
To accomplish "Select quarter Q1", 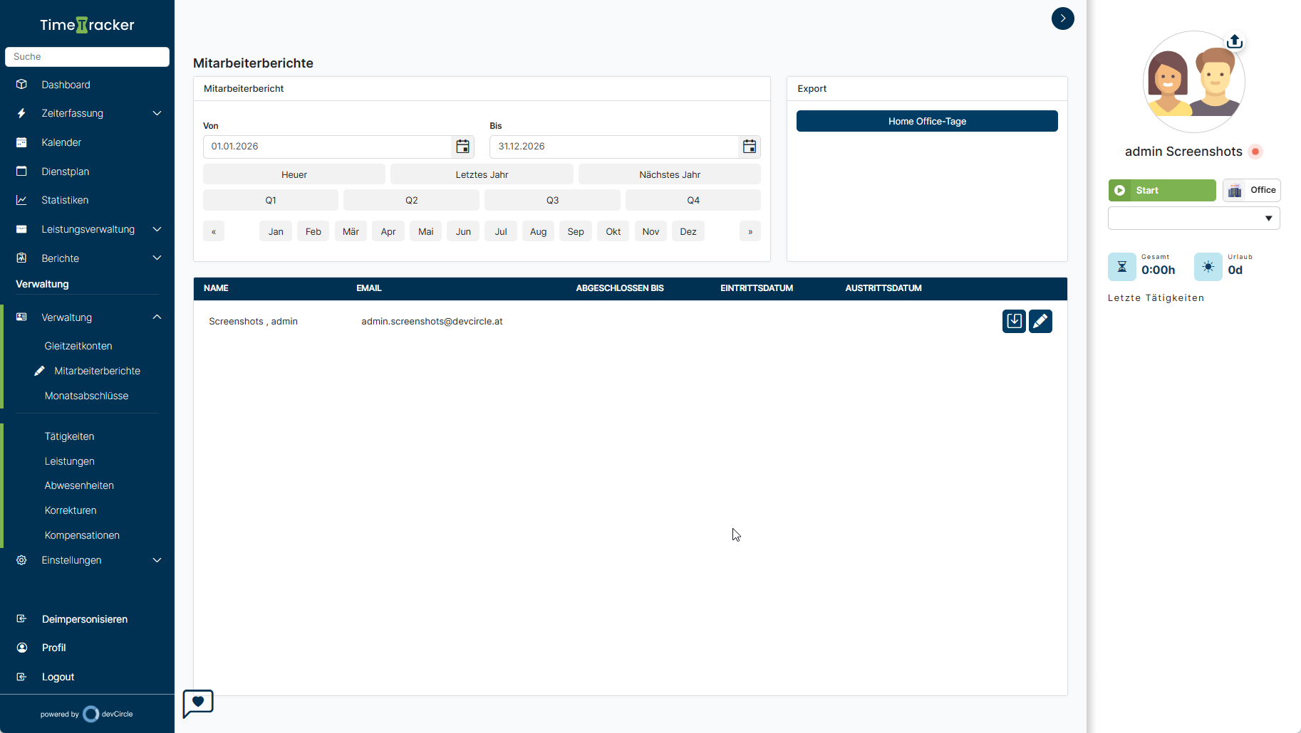I will pos(271,200).
